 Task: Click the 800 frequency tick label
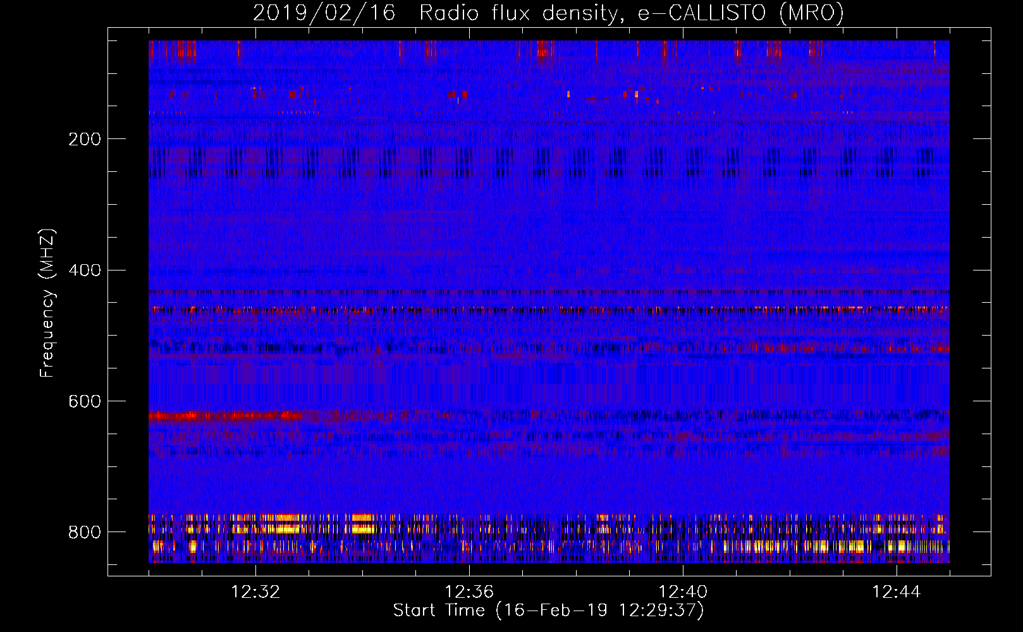(85, 532)
